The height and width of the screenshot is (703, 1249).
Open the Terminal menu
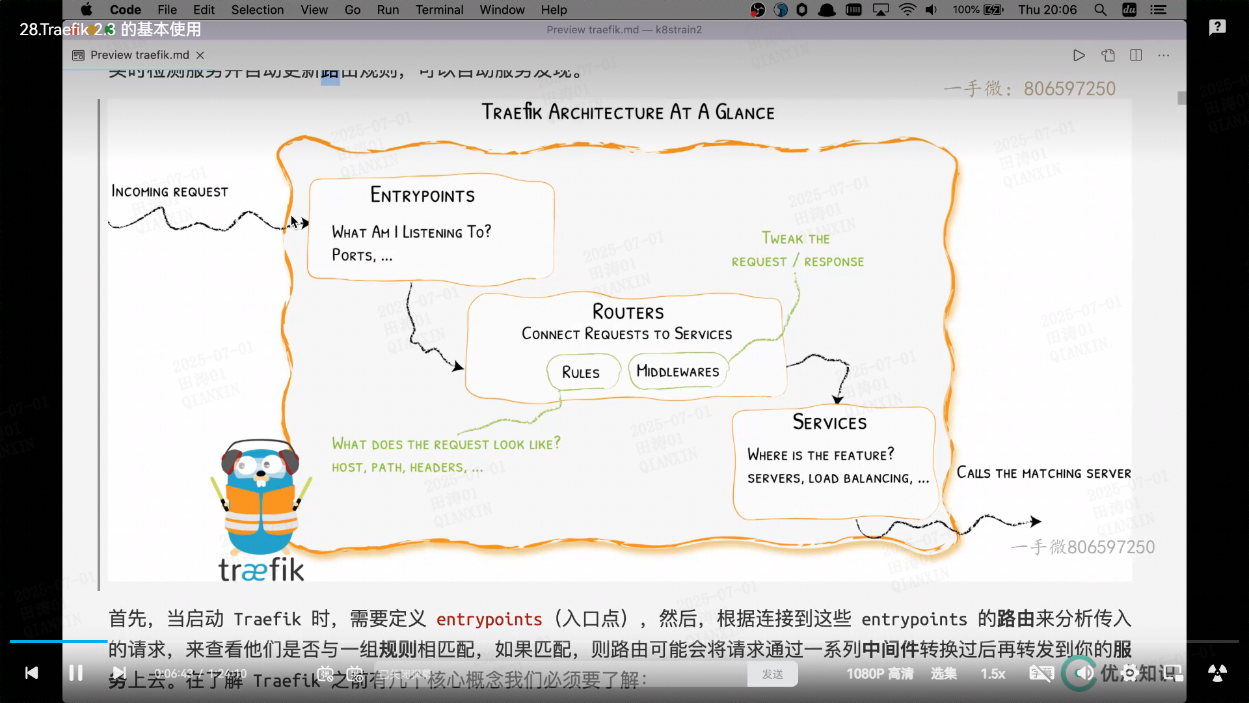click(439, 10)
